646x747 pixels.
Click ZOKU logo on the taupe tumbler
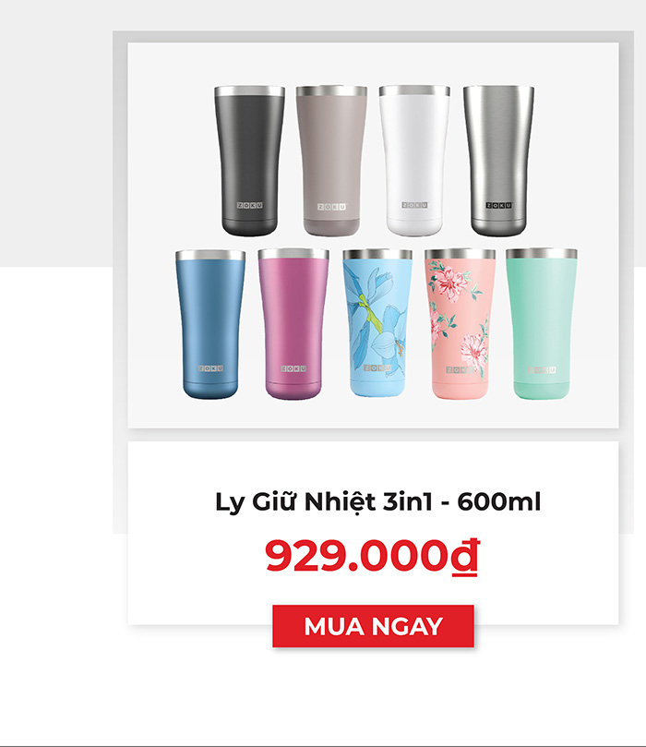pos(332,207)
